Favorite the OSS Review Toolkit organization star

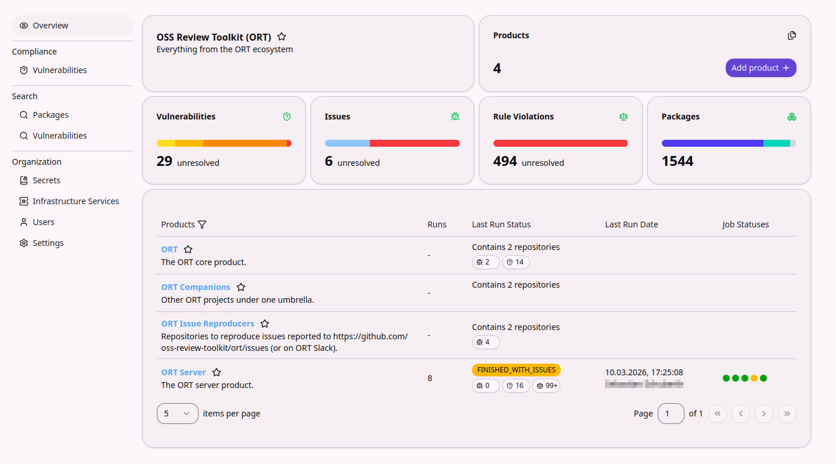(x=282, y=37)
